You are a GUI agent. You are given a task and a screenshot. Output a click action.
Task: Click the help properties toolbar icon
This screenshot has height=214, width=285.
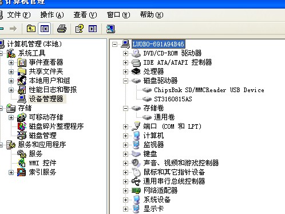pyautogui.click(x=80, y=29)
